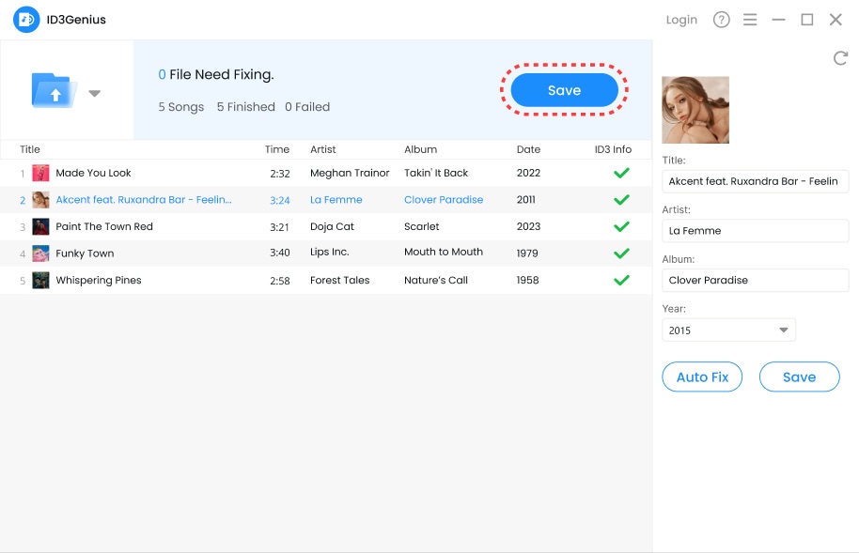Click the green checkmark for Whispering Pines
Image resolution: width=859 pixels, height=553 pixels.
pos(621,281)
